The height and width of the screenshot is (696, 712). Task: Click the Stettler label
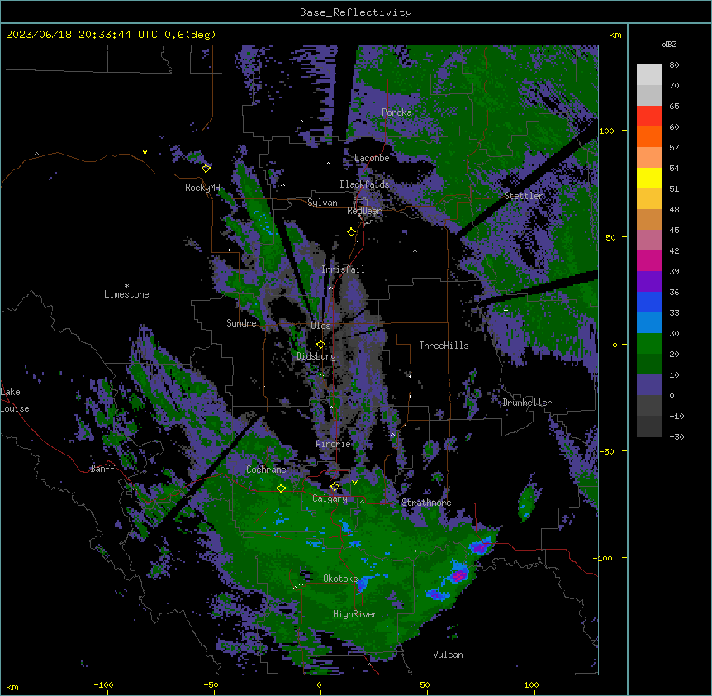(524, 196)
